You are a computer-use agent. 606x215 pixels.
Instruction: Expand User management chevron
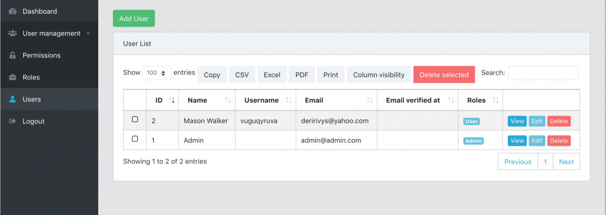point(89,33)
